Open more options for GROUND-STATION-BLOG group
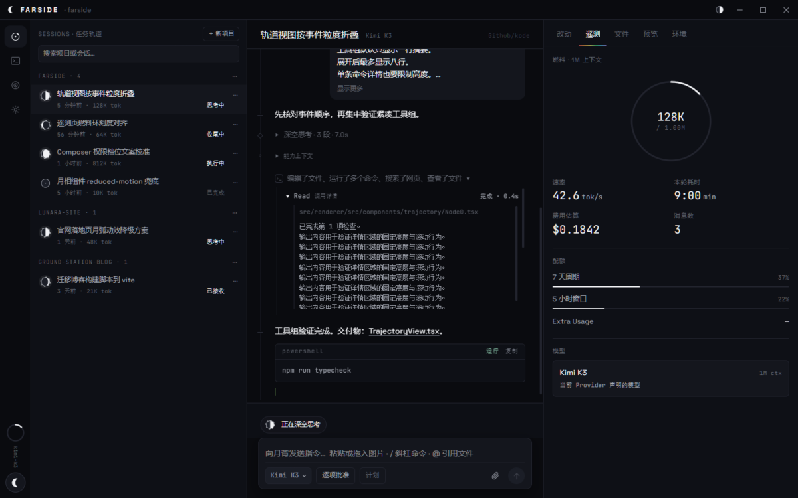The image size is (798, 498). tap(235, 262)
